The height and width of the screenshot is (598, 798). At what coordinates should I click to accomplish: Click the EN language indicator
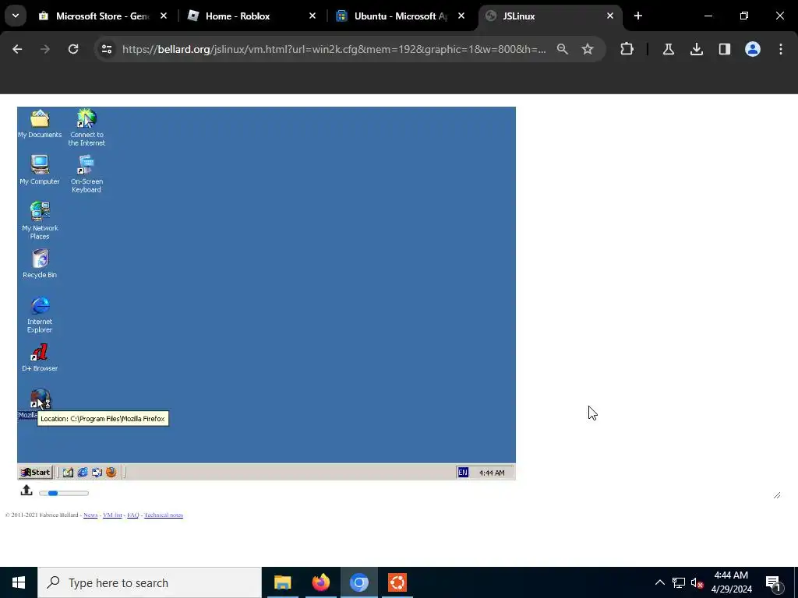tap(463, 473)
